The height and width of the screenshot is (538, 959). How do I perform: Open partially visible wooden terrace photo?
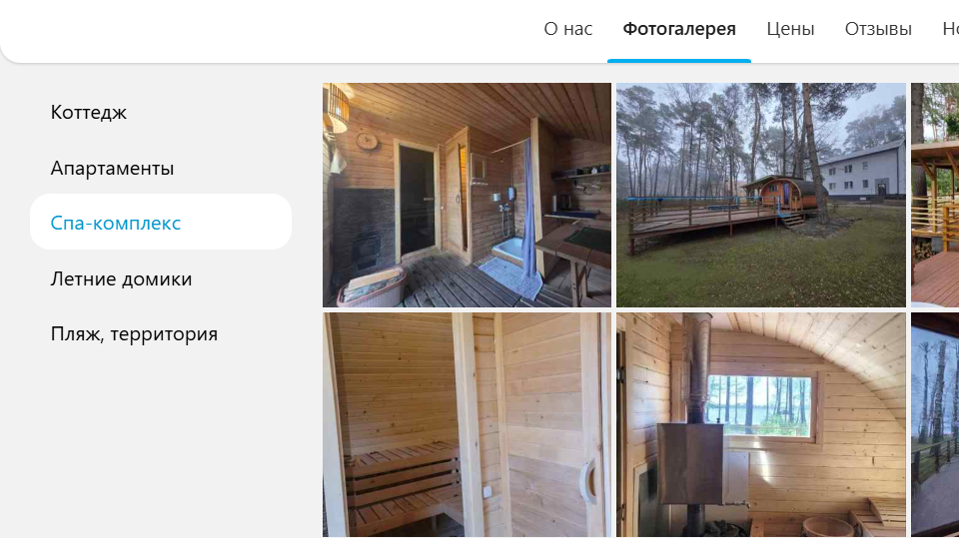935,195
